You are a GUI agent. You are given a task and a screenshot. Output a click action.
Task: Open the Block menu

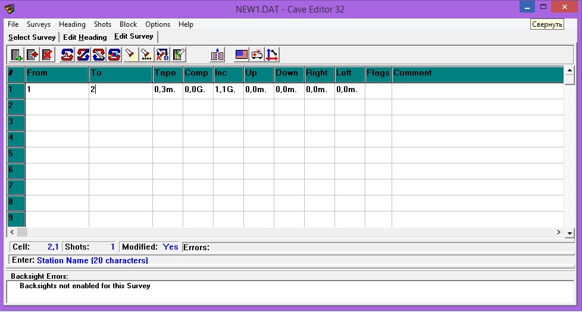pyautogui.click(x=128, y=24)
